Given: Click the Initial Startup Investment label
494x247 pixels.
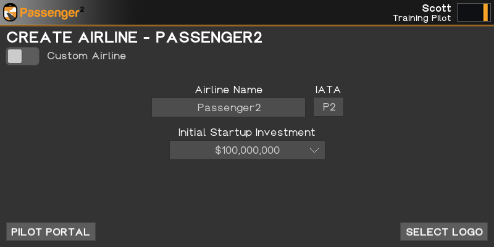Looking at the screenshot, I should click(247, 132).
